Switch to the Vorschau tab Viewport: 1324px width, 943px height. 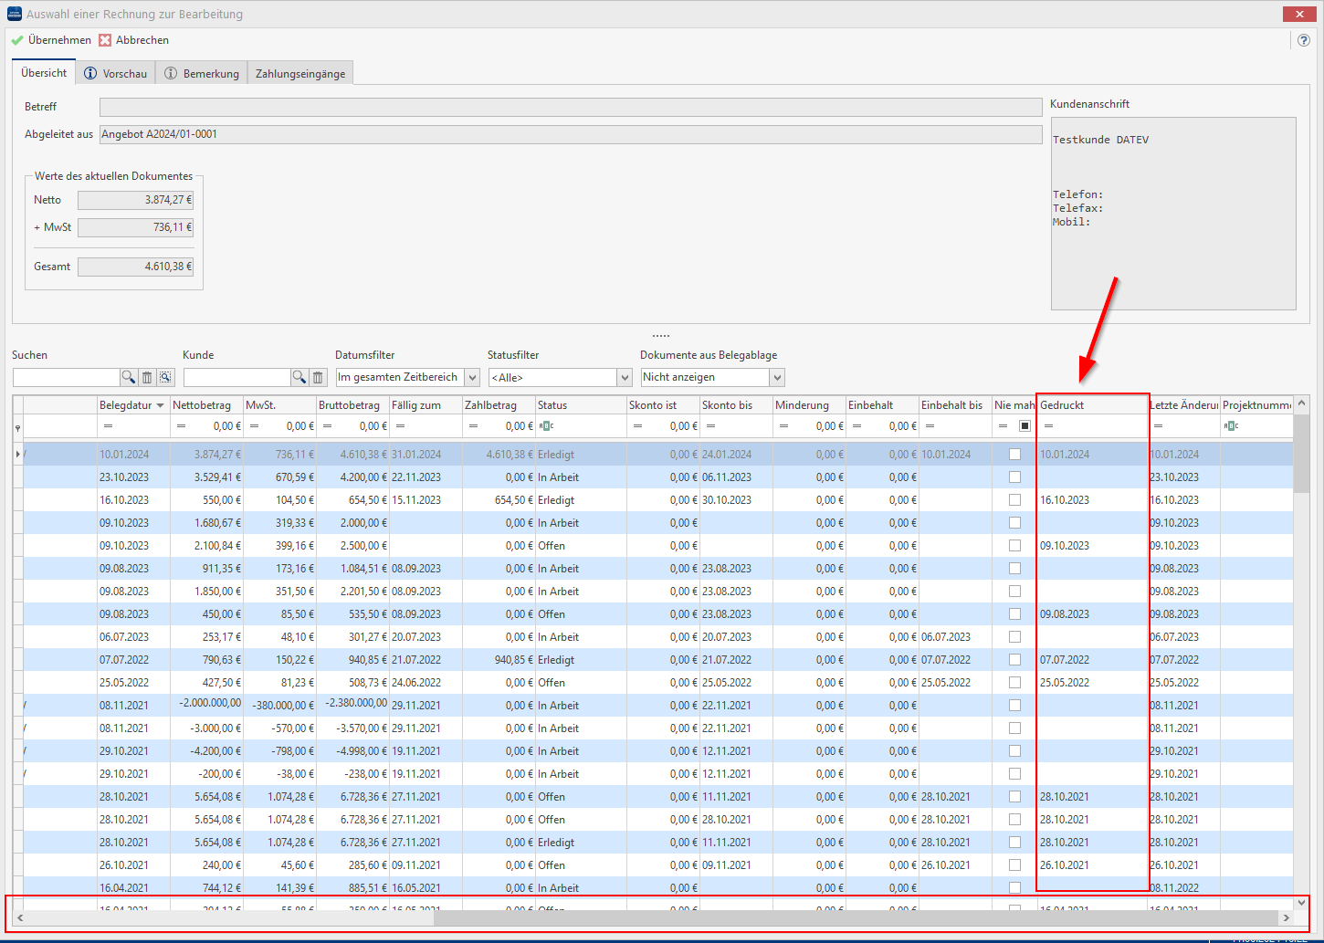click(116, 74)
